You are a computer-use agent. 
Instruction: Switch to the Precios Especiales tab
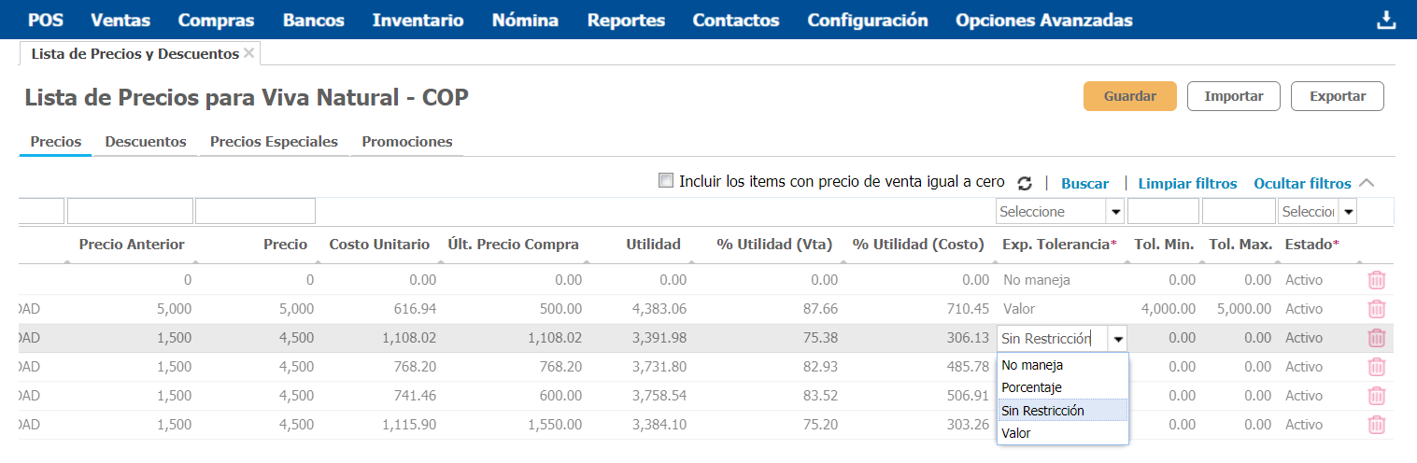click(274, 142)
